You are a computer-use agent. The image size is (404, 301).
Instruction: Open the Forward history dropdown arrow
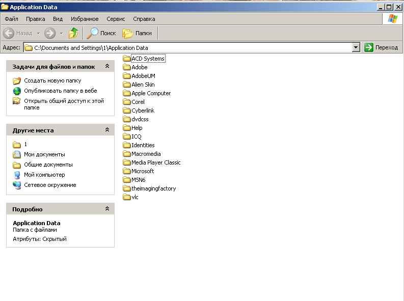pos(61,33)
